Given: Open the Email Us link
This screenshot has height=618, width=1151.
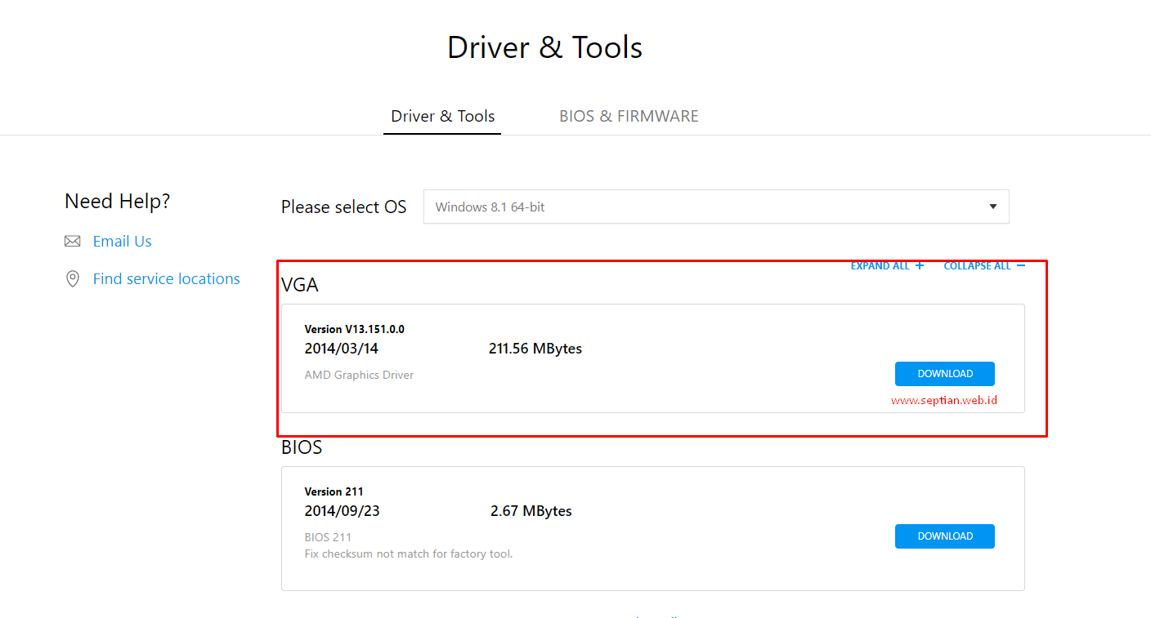Looking at the screenshot, I should [123, 241].
